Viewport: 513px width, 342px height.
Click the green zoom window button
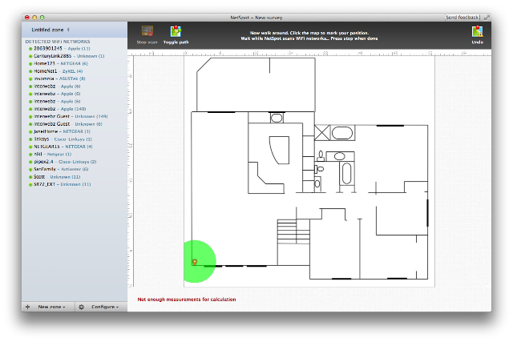coord(42,18)
